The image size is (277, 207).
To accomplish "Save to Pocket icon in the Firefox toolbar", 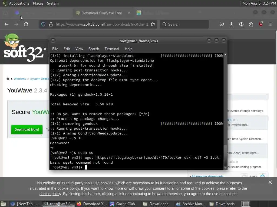I will coord(222,24).
